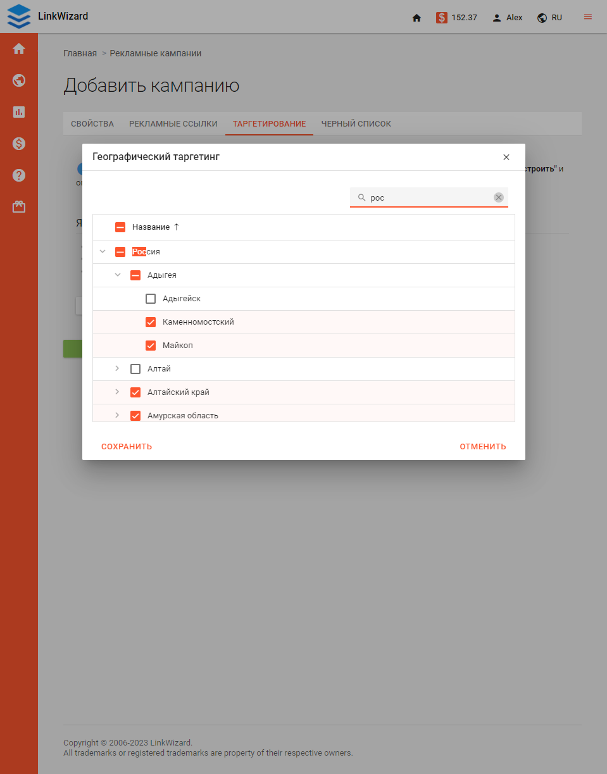
Task: Expand the Алтайский край node
Action: (x=118, y=392)
